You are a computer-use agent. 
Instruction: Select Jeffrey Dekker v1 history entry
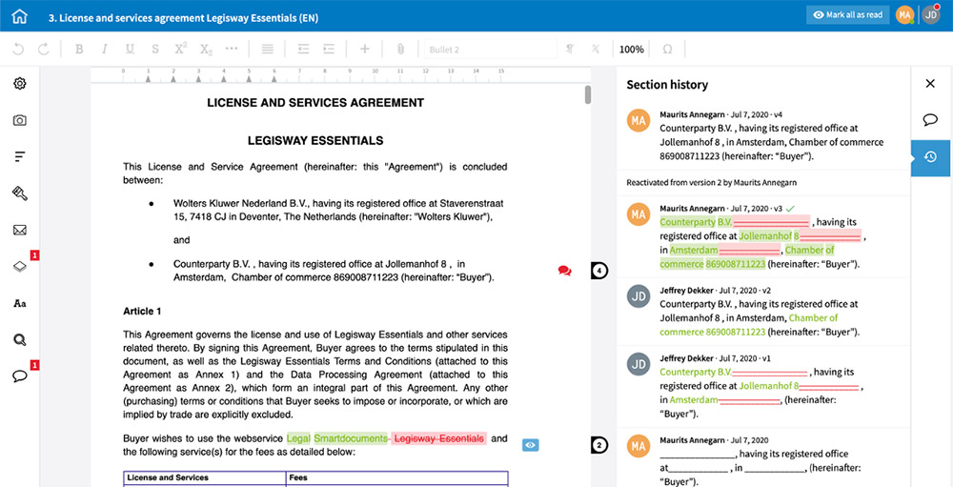[x=762, y=387]
